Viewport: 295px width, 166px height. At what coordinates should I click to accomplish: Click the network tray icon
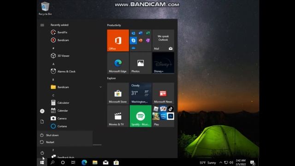coord(226,163)
